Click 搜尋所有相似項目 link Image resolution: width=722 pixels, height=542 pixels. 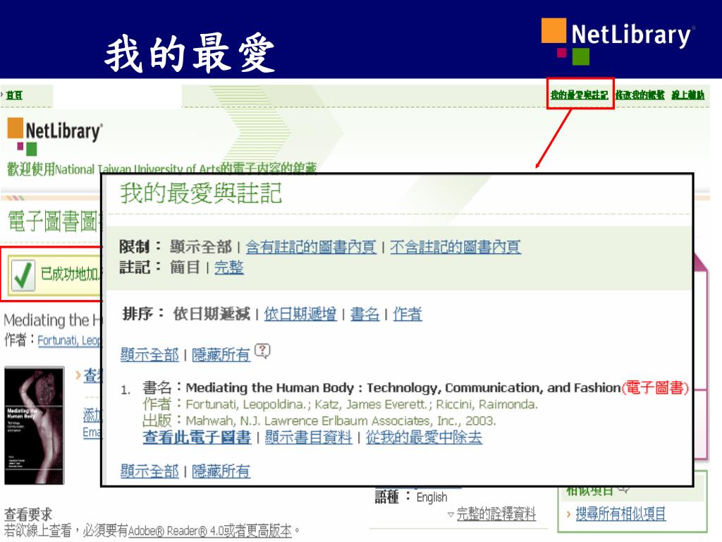(620, 514)
